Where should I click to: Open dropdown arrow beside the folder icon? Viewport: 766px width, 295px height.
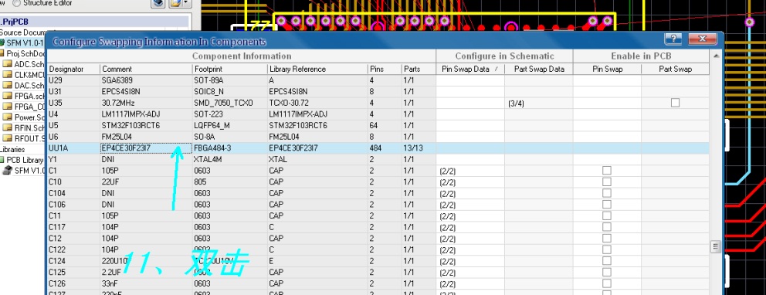pos(186,3)
